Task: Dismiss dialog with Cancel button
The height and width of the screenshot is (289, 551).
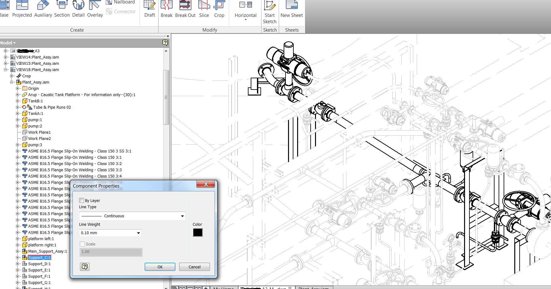Action: pos(194,267)
